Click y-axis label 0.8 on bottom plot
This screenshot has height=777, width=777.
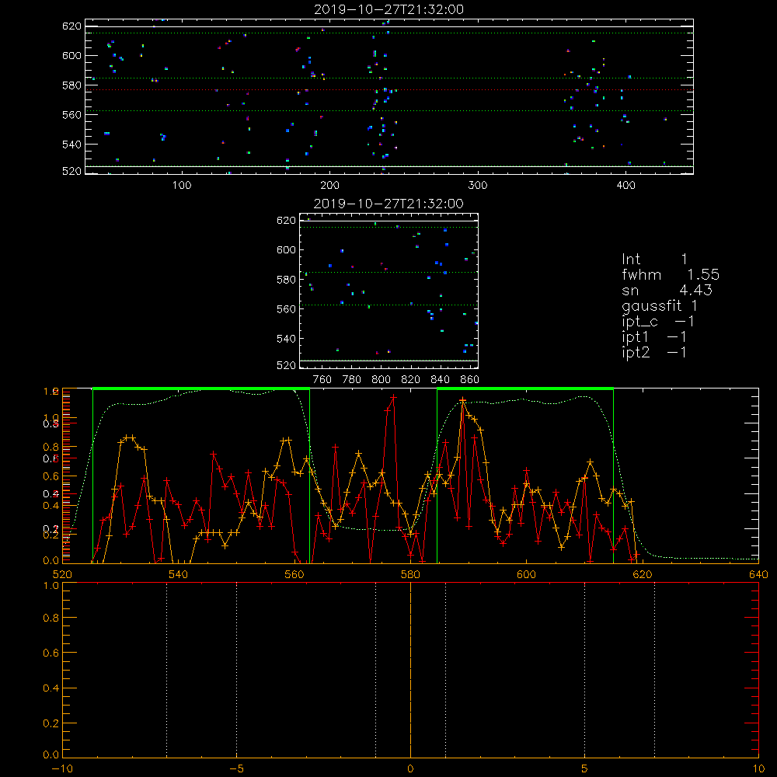[51, 618]
